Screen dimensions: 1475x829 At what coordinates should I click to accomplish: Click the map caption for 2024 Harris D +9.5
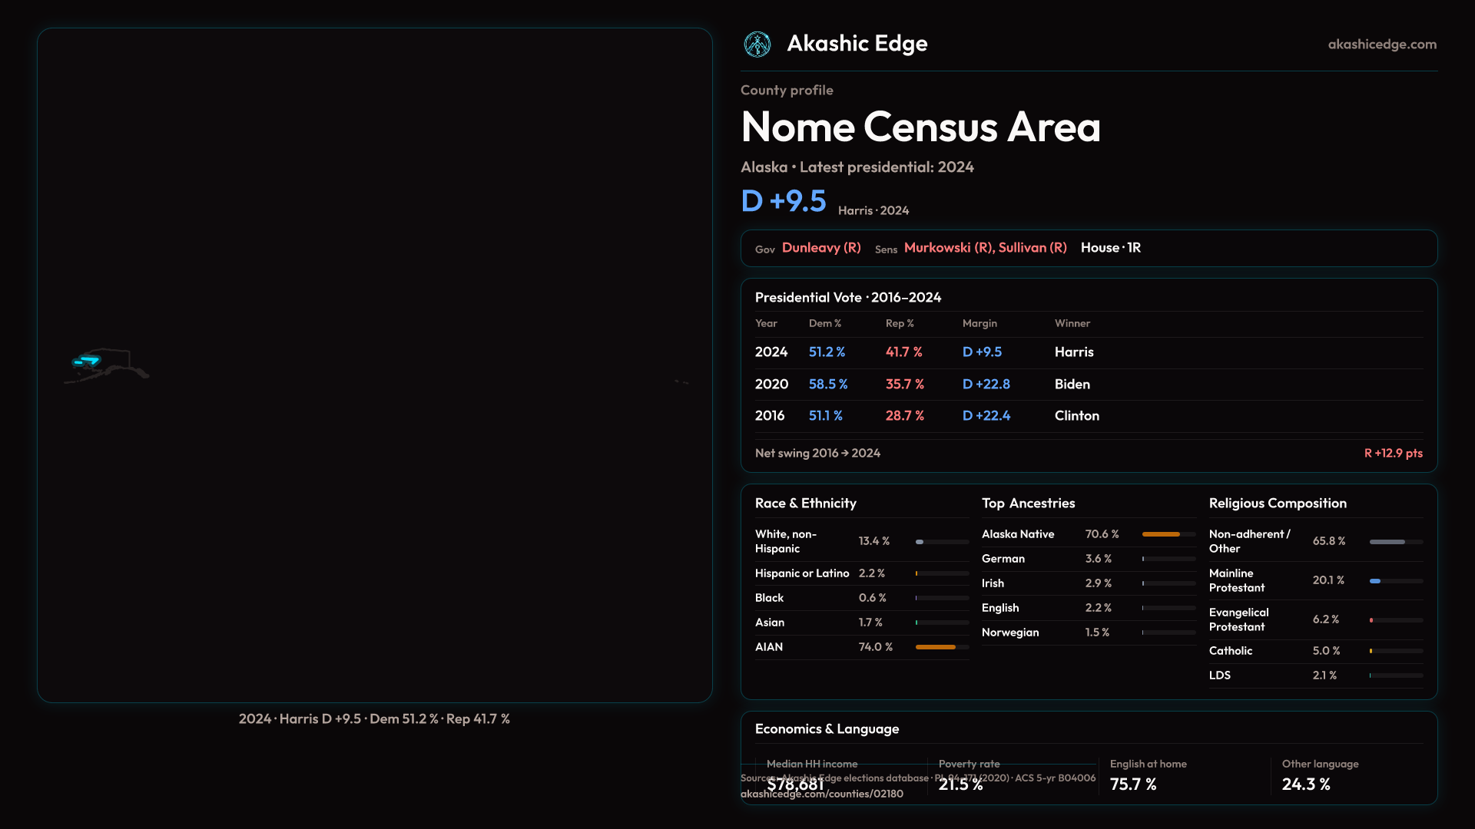(x=374, y=719)
